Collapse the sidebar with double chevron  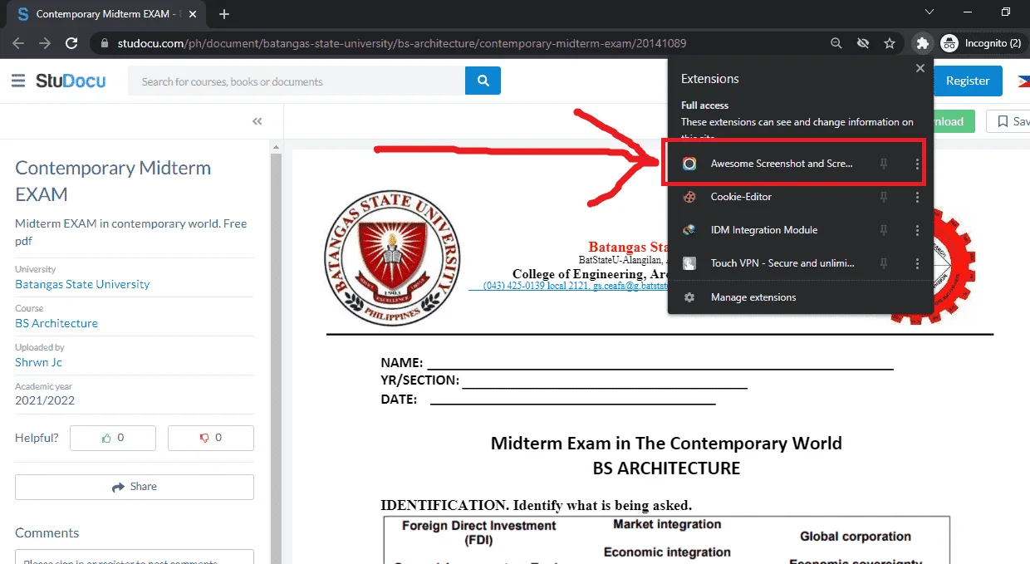[257, 121]
